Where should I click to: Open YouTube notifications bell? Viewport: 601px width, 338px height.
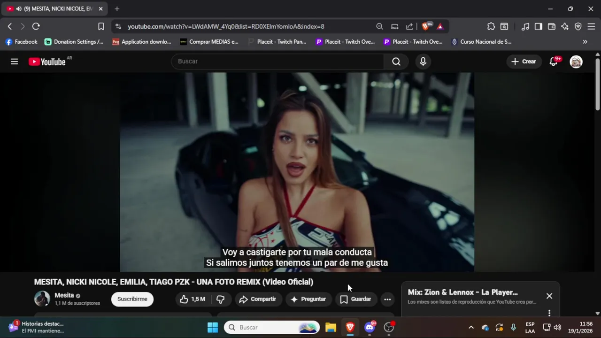tap(554, 61)
